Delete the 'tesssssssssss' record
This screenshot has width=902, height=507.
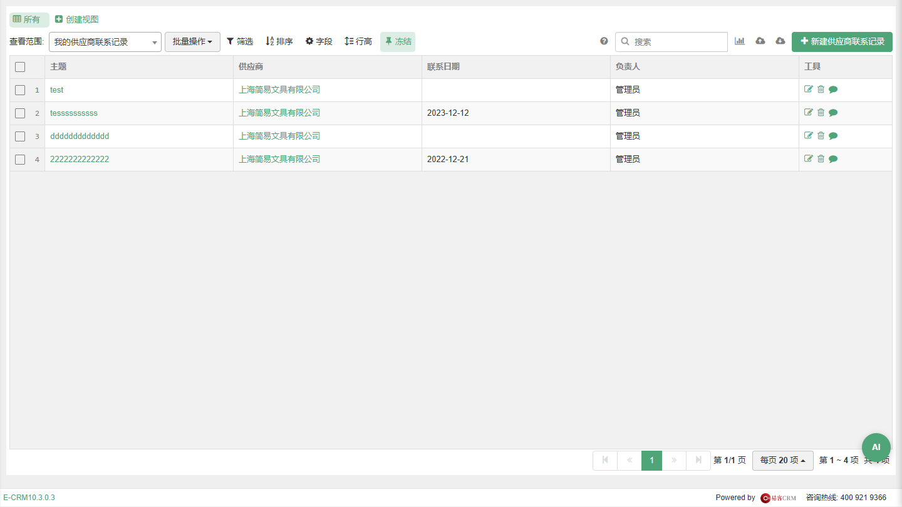(x=821, y=113)
